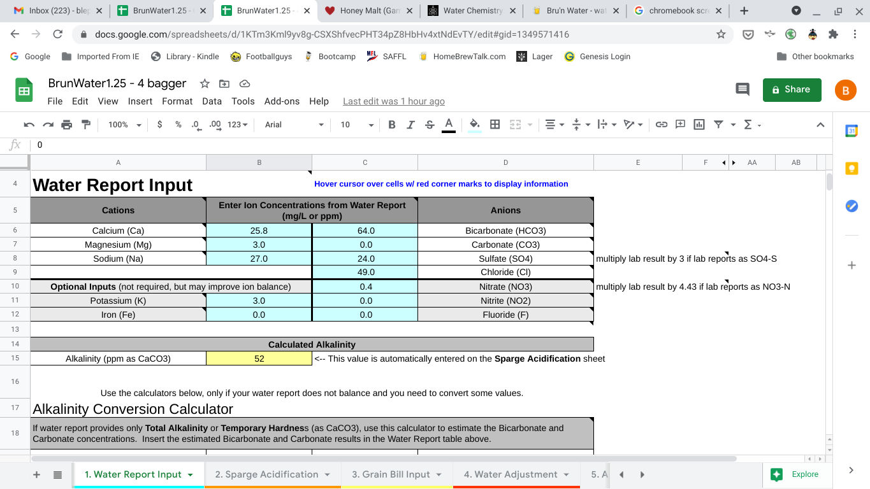The height and width of the screenshot is (489, 870).
Task: Open fill color picker
Action: point(475,125)
